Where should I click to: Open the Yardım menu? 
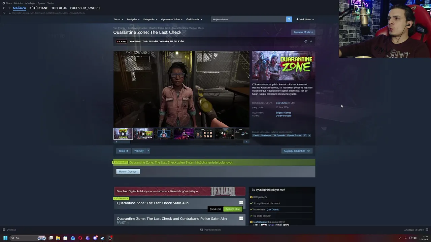tap(51, 3)
